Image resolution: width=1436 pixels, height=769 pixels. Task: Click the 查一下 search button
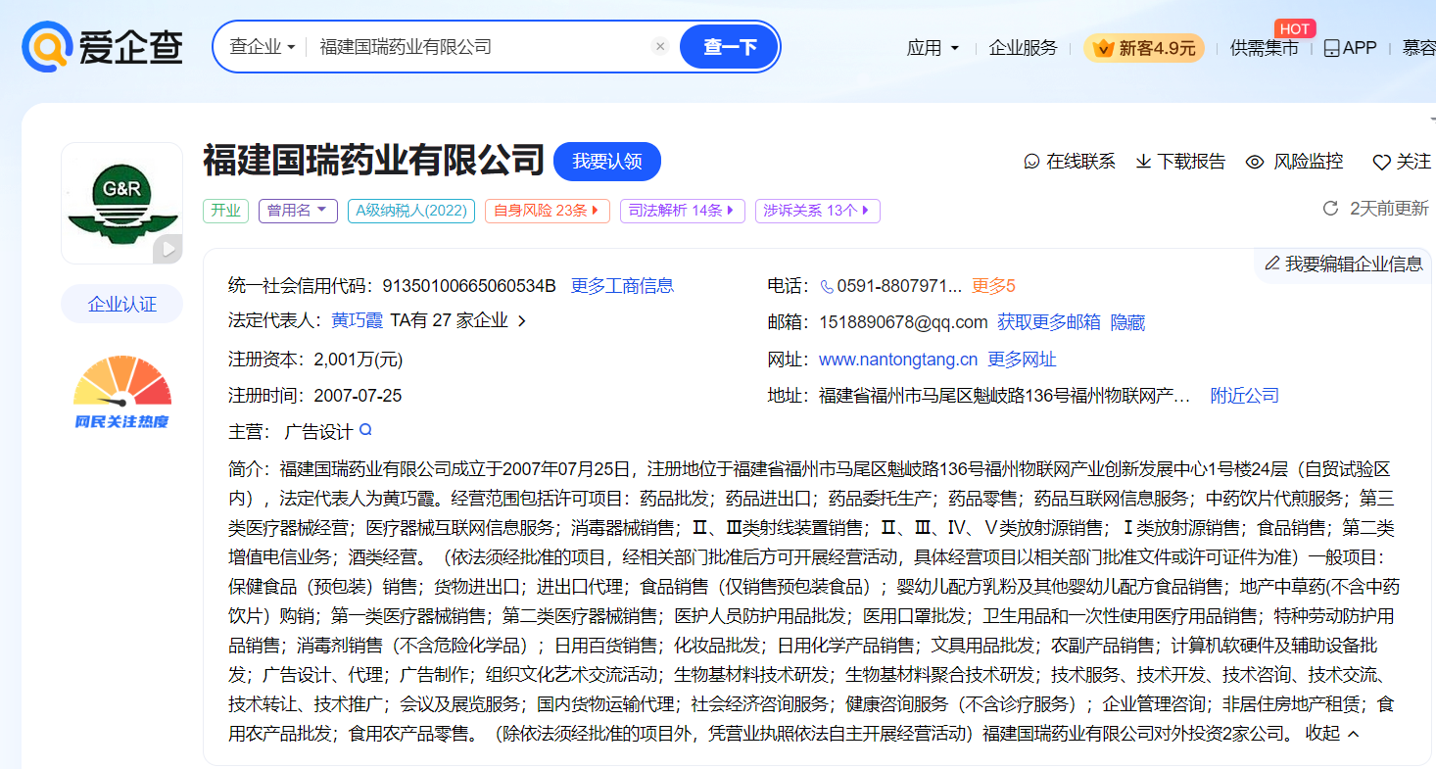coord(729,46)
